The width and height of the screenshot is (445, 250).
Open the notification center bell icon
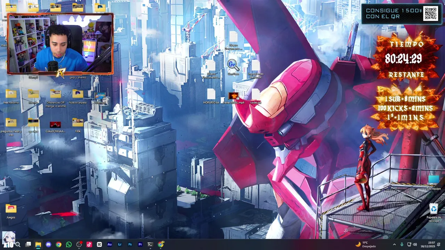pyautogui.click(x=439, y=244)
